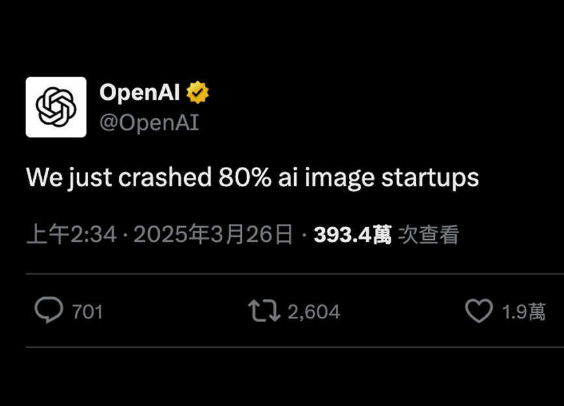Image resolution: width=564 pixels, height=406 pixels.
Task: Click the repost count 2,604
Action: [314, 312]
